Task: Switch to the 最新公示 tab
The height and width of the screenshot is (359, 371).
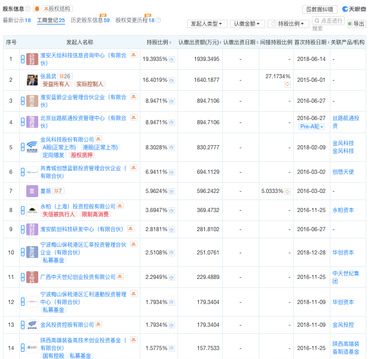Action: (x=17, y=20)
